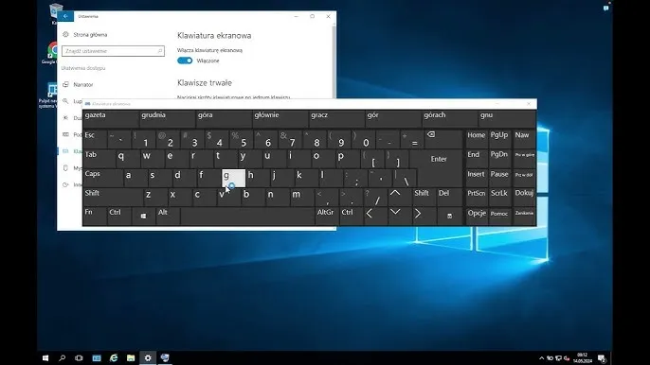This screenshot has height=365, width=650.
Task: Go back in the Settings window
Action: click(x=65, y=16)
